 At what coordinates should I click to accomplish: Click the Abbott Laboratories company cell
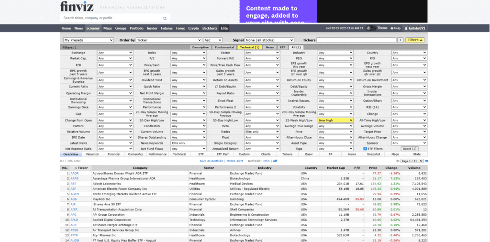[x=140, y=184]
